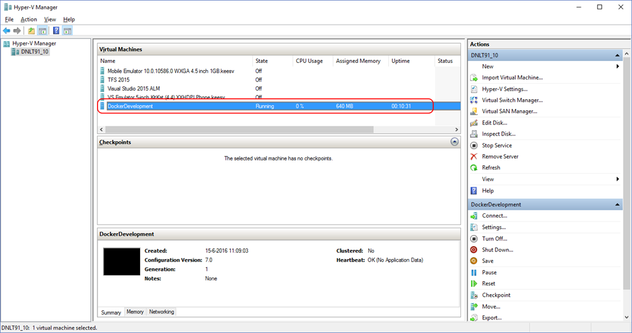Click the Edit Disk icon
632x333 pixels.
474,123
